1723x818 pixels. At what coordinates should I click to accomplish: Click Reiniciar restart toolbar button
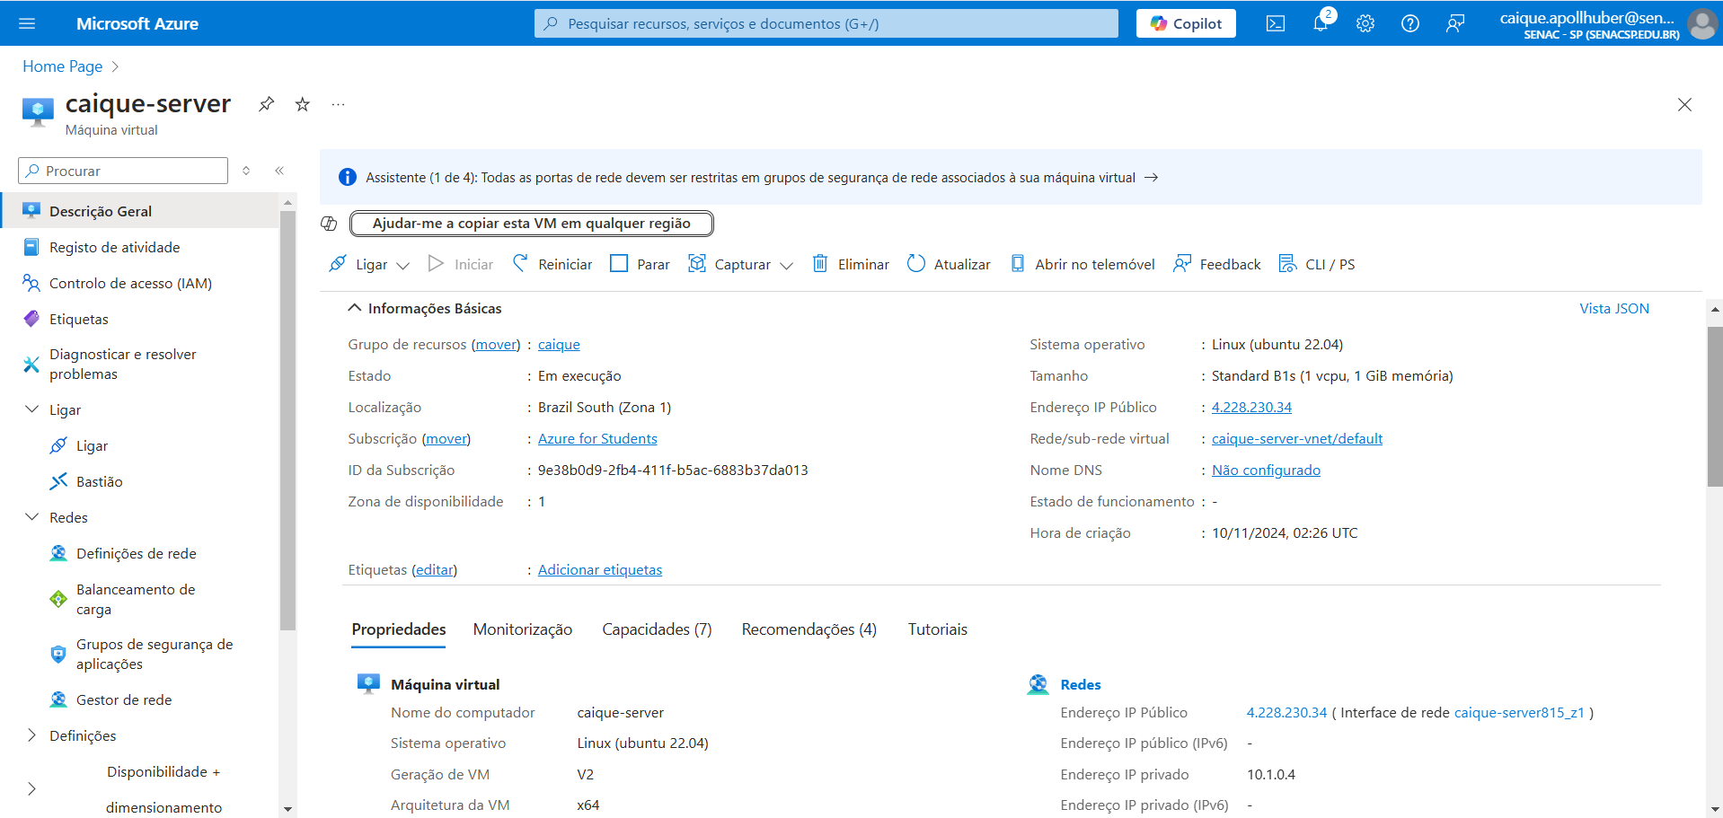click(552, 264)
